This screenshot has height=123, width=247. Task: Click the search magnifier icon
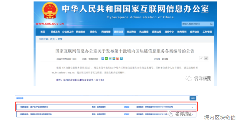click(x=211, y=24)
